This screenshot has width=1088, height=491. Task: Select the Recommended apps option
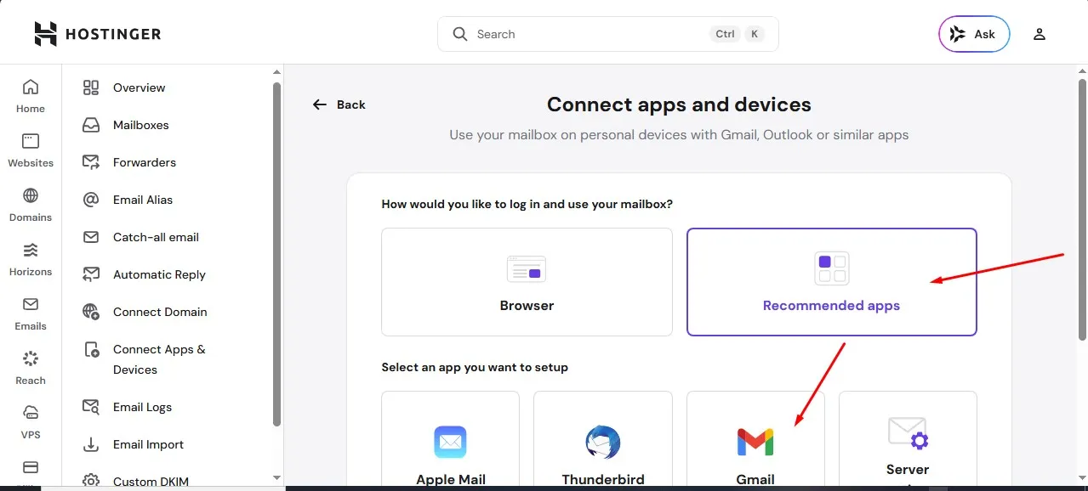pos(831,281)
